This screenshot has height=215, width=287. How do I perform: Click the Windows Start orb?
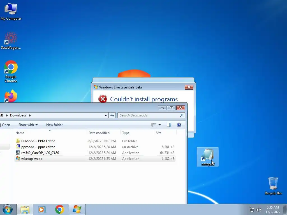pyautogui.click(x=8, y=209)
